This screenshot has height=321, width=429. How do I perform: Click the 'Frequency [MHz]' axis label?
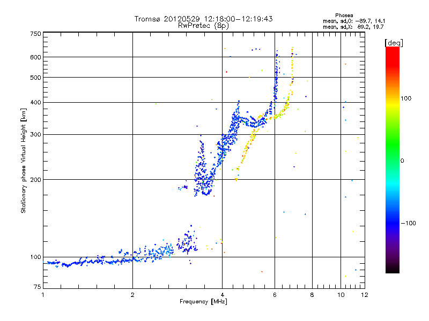pos(203,302)
